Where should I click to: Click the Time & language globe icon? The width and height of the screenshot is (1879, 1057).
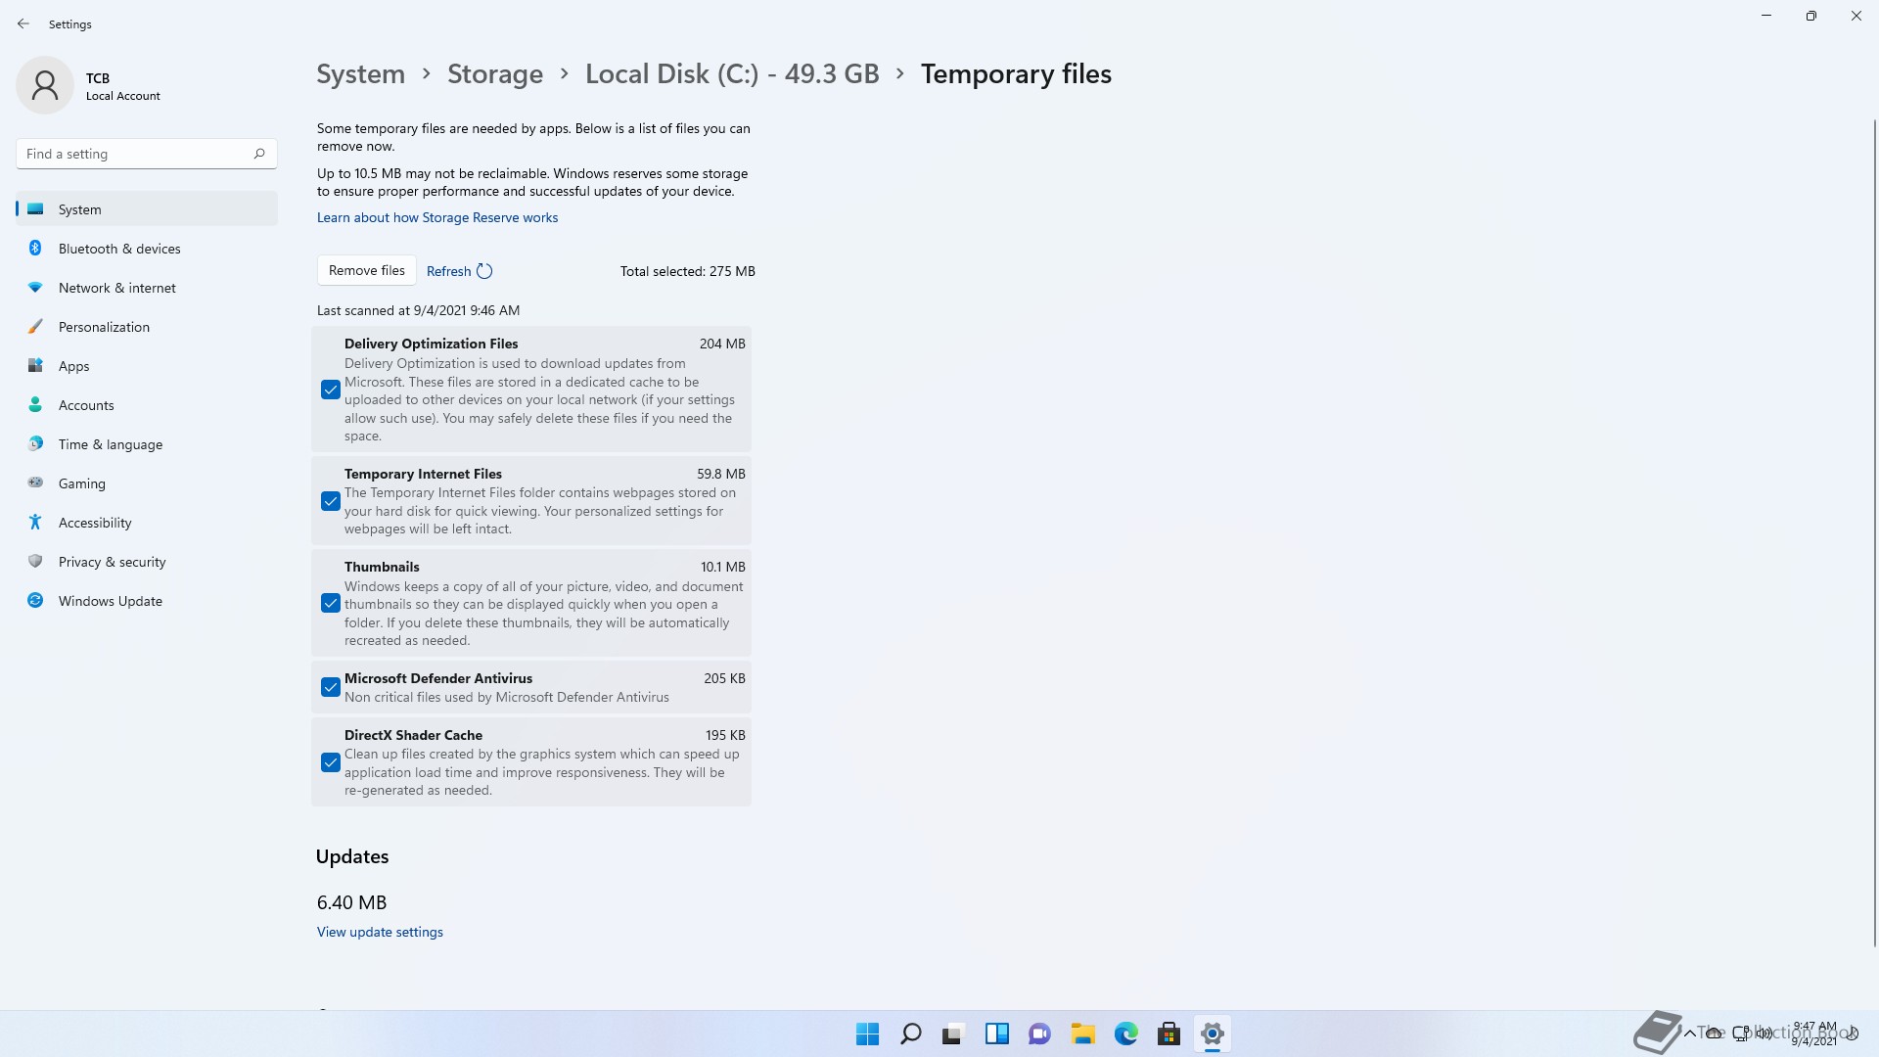click(x=35, y=443)
